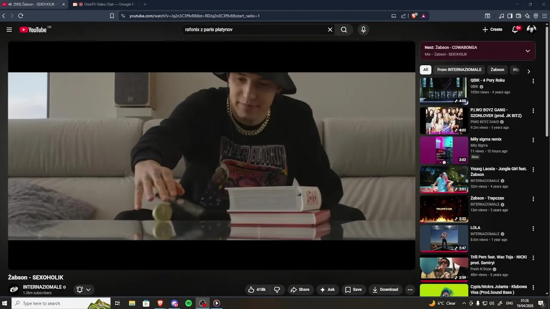The width and height of the screenshot is (550, 309).
Task: Click the search magnifier button
Action: pyautogui.click(x=344, y=30)
